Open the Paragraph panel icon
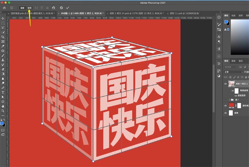This screenshot has height=167, width=249. (x=219, y=42)
